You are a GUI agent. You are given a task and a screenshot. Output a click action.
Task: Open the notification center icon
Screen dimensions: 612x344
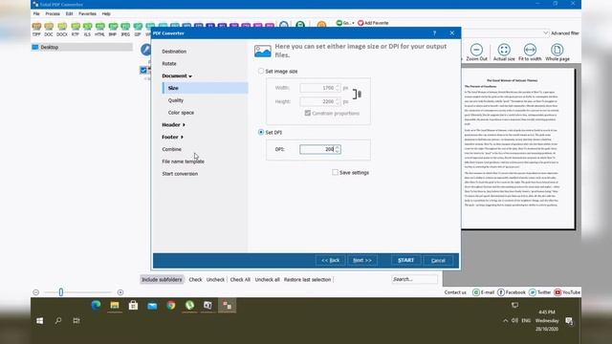coord(569,321)
